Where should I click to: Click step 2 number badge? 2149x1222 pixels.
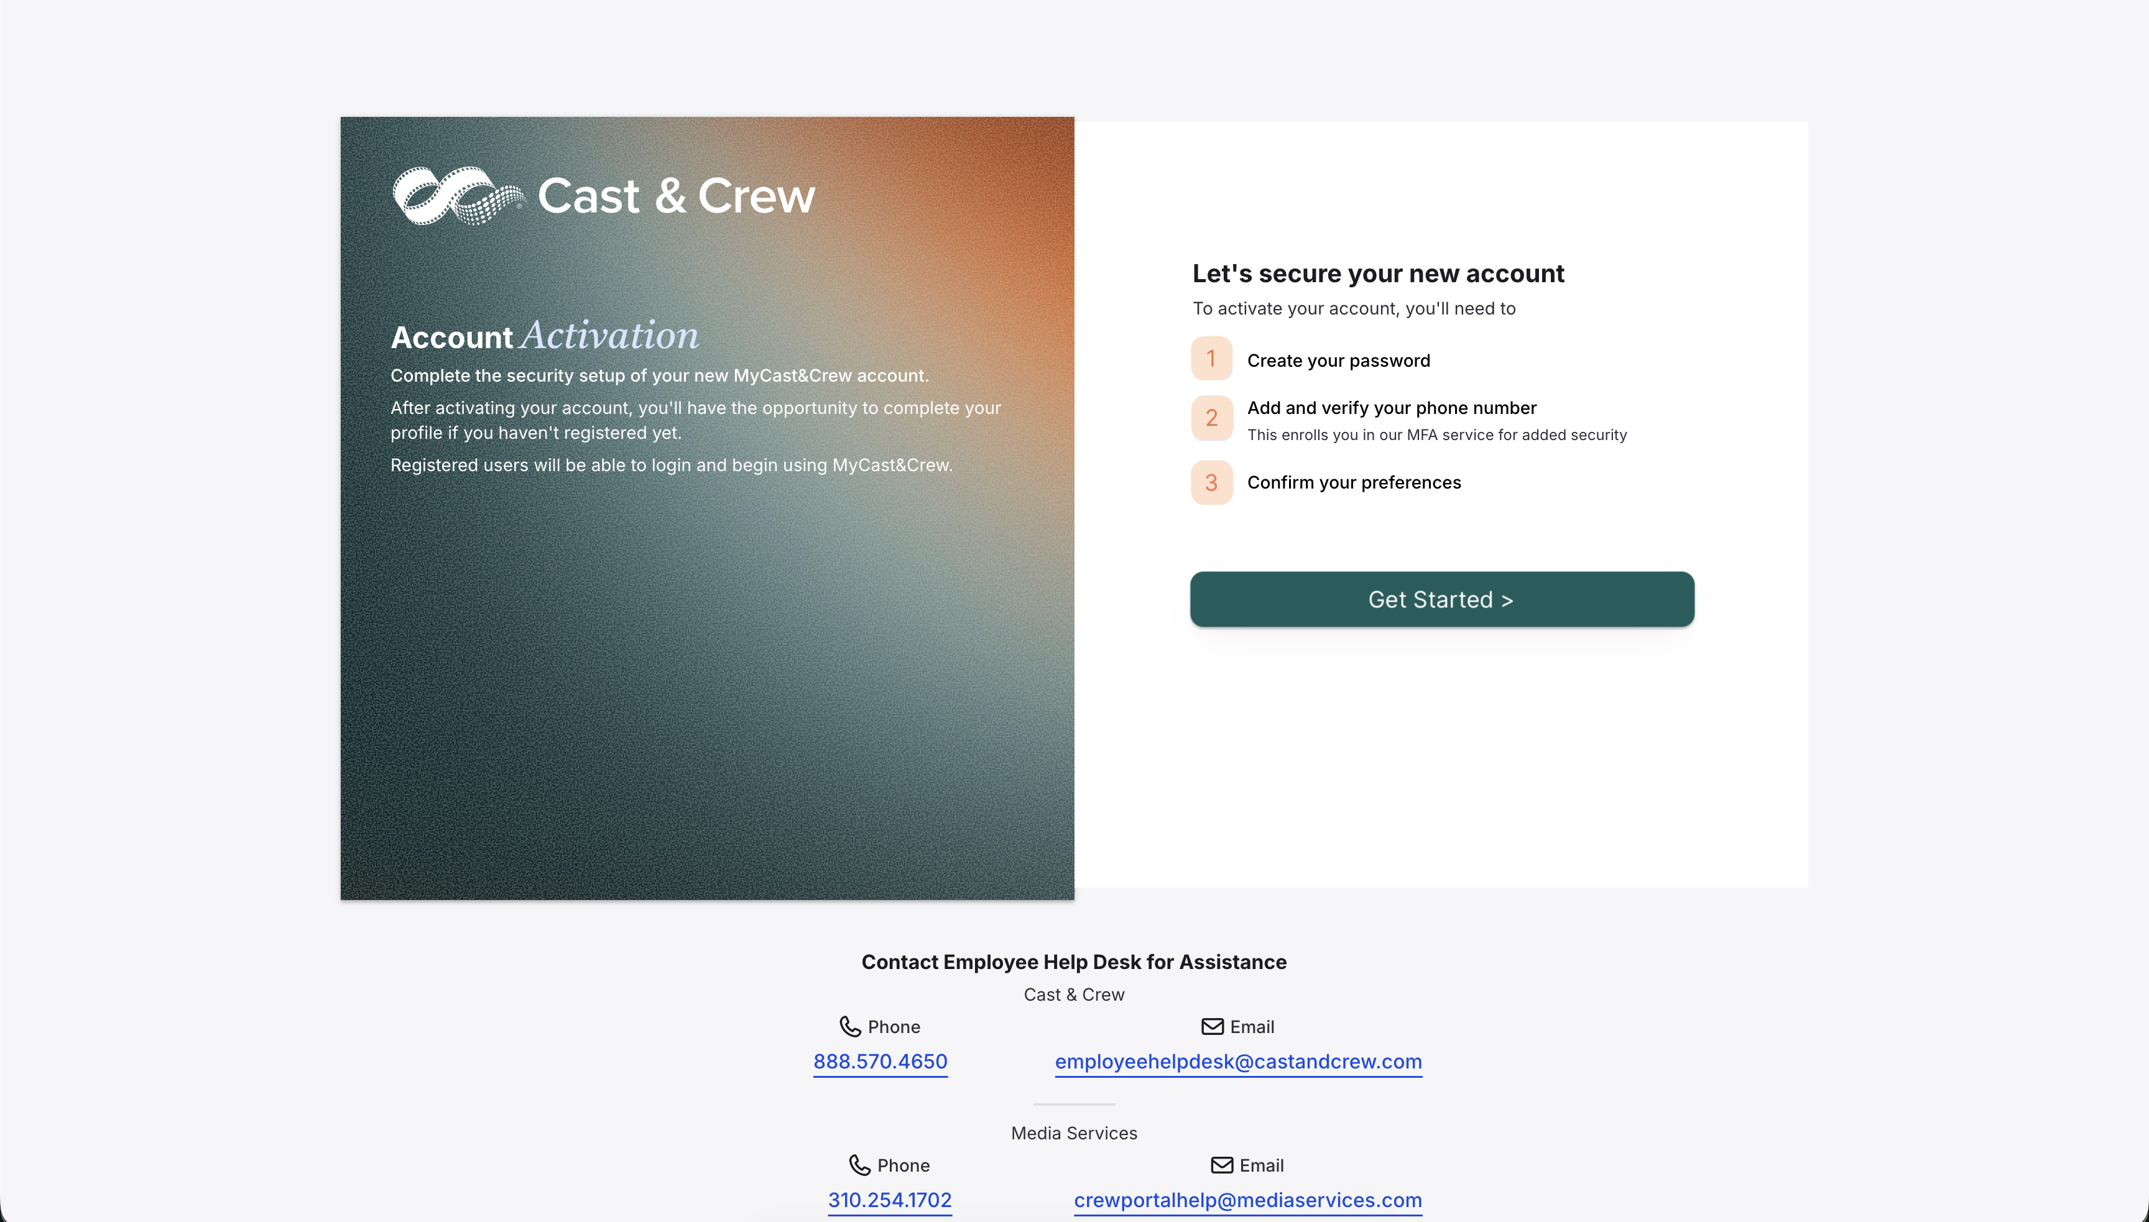pos(1211,418)
